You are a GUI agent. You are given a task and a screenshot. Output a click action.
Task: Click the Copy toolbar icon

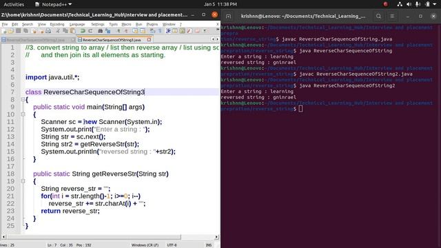tap(65, 30)
